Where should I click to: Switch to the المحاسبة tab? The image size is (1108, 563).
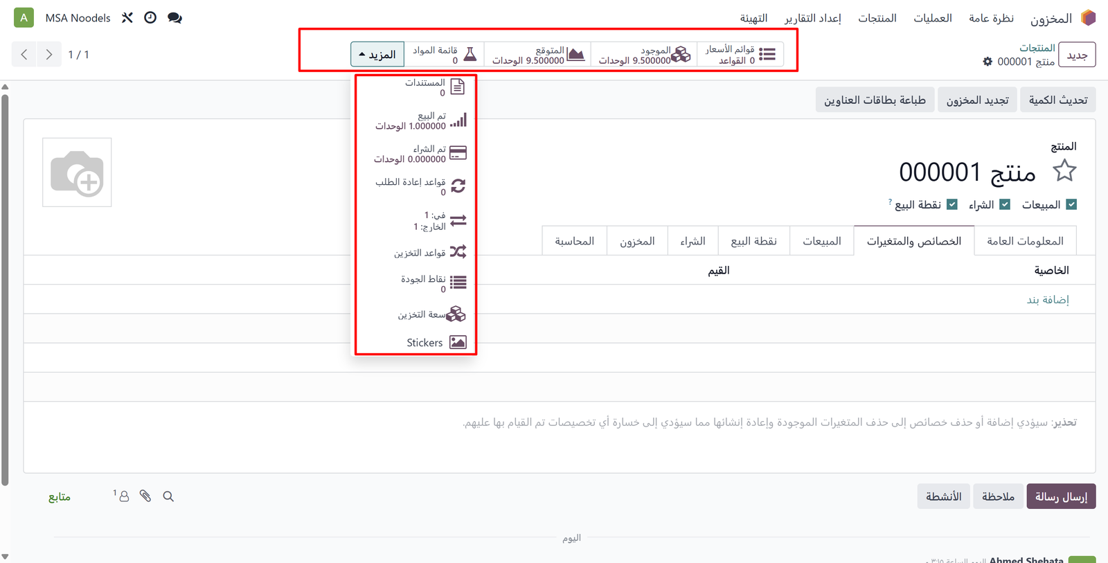(x=574, y=240)
